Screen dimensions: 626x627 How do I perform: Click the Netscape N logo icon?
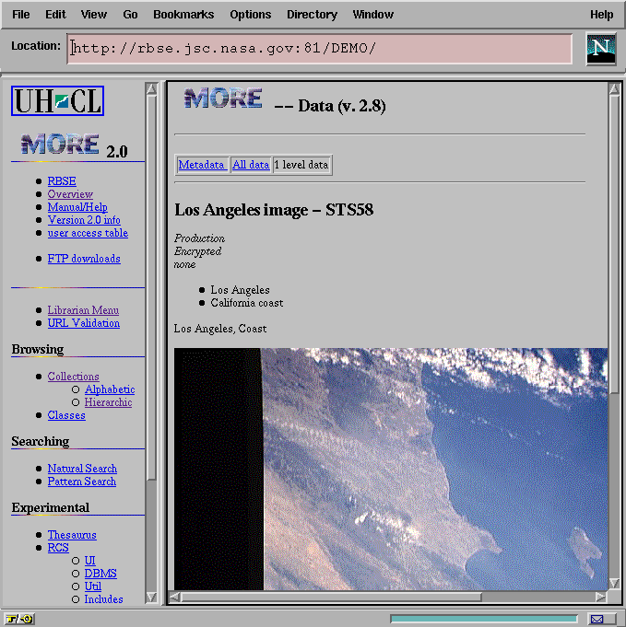coord(601,49)
